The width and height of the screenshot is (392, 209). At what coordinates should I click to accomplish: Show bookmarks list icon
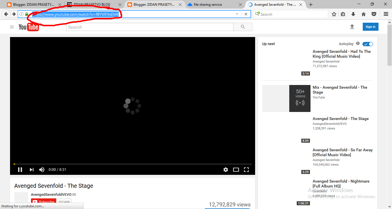(x=343, y=14)
